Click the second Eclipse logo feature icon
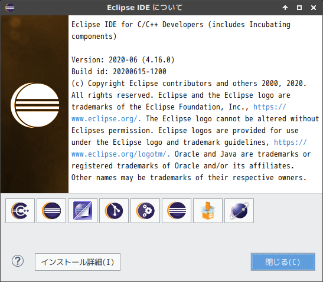323x282 pixels. point(177,211)
